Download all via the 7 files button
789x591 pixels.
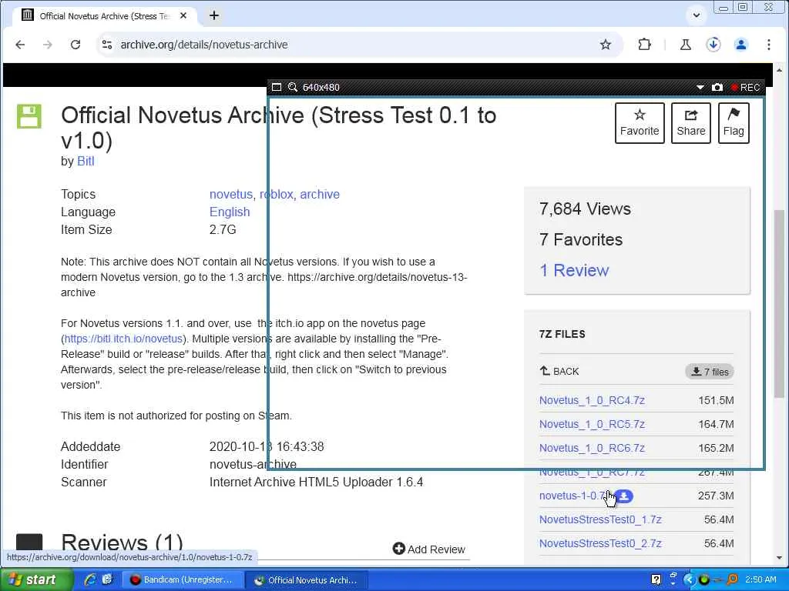tap(710, 372)
